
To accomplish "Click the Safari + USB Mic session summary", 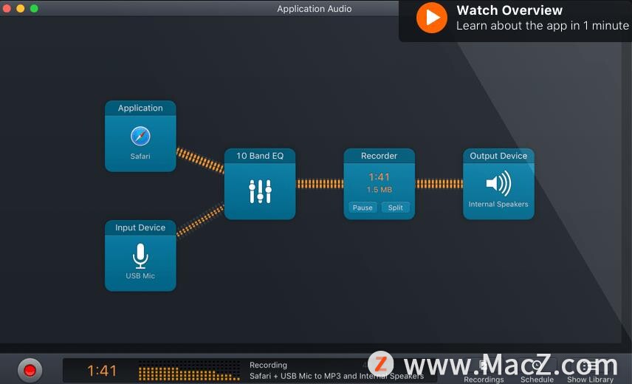I will 337,377.
